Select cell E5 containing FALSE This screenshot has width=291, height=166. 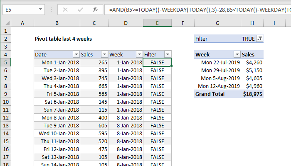(x=157, y=62)
